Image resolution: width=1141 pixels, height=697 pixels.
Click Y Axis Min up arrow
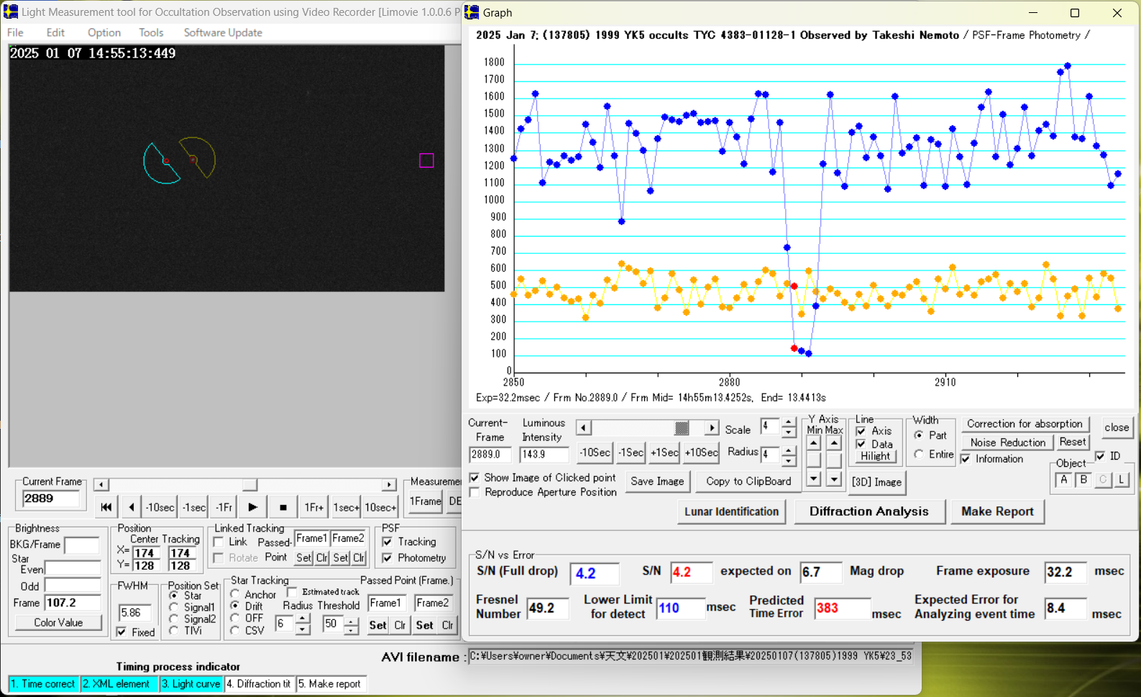click(814, 443)
